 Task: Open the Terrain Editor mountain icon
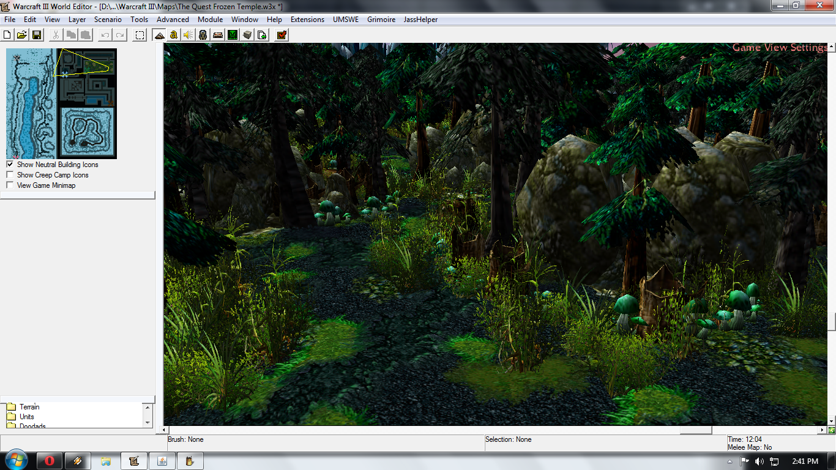(x=159, y=35)
